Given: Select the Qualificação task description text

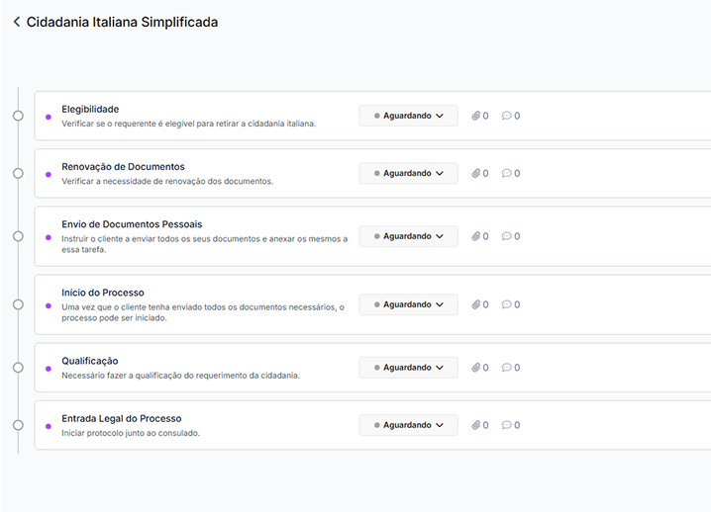Looking at the screenshot, I should tap(180, 376).
